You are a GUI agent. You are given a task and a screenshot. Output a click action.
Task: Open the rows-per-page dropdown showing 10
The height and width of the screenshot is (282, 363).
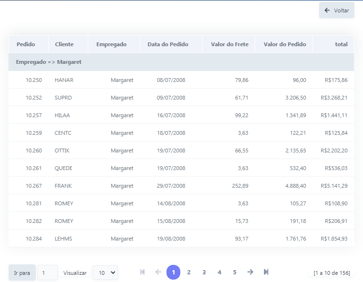105,273
